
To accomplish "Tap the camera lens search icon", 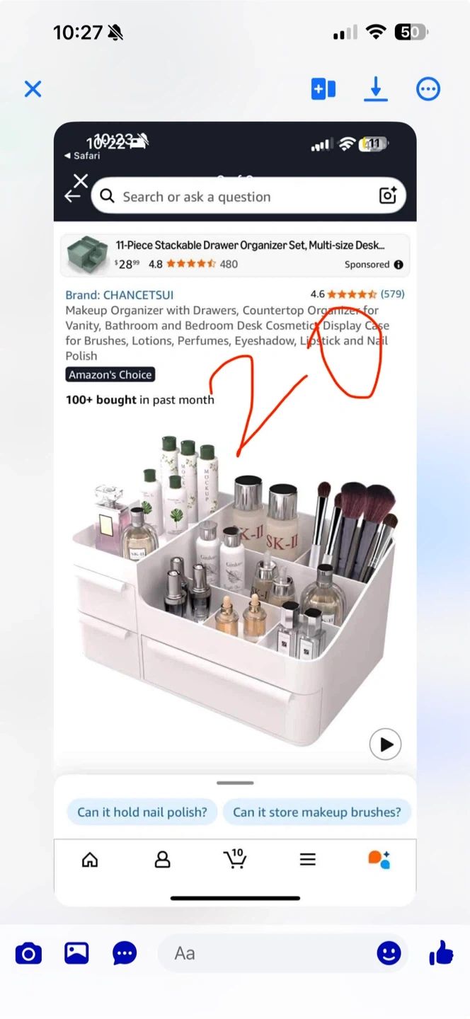I will 388,196.
